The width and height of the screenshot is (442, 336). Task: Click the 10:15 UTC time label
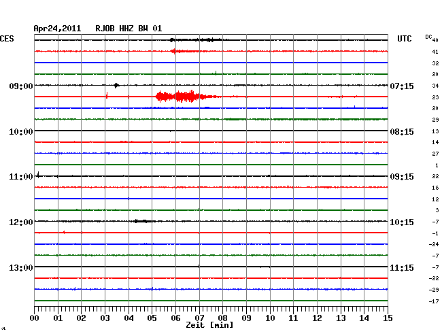[x=402, y=222]
